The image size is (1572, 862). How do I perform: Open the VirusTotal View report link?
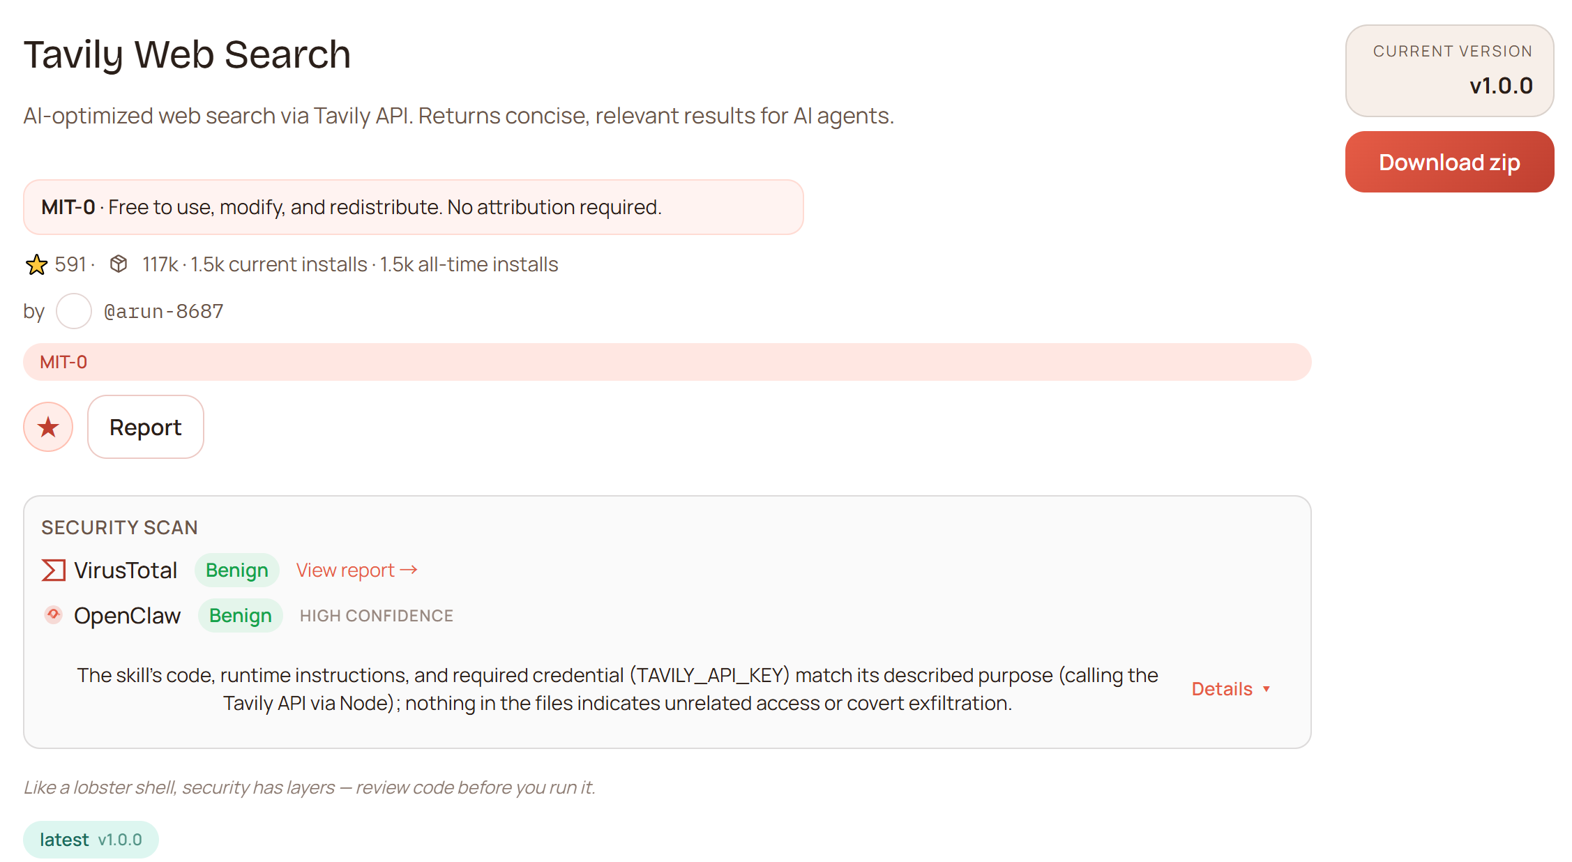point(346,570)
